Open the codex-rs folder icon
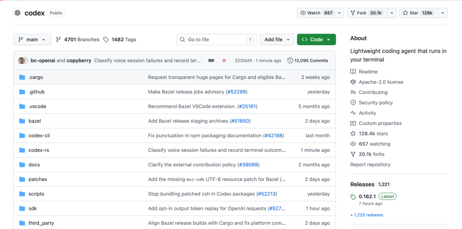Image resolution: width=462 pixels, height=229 pixels. pyautogui.click(x=22, y=150)
